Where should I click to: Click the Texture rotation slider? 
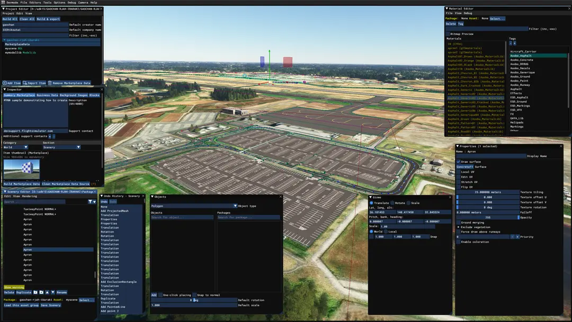coord(488,208)
